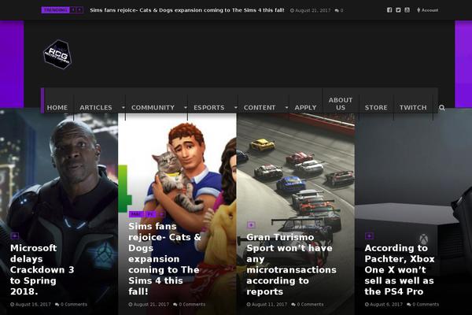Image resolution: width=472 pixels, height=315 pixels.
Task: Show next trending headline arrow
Action: pyautogui.click(x=79, y=10)
